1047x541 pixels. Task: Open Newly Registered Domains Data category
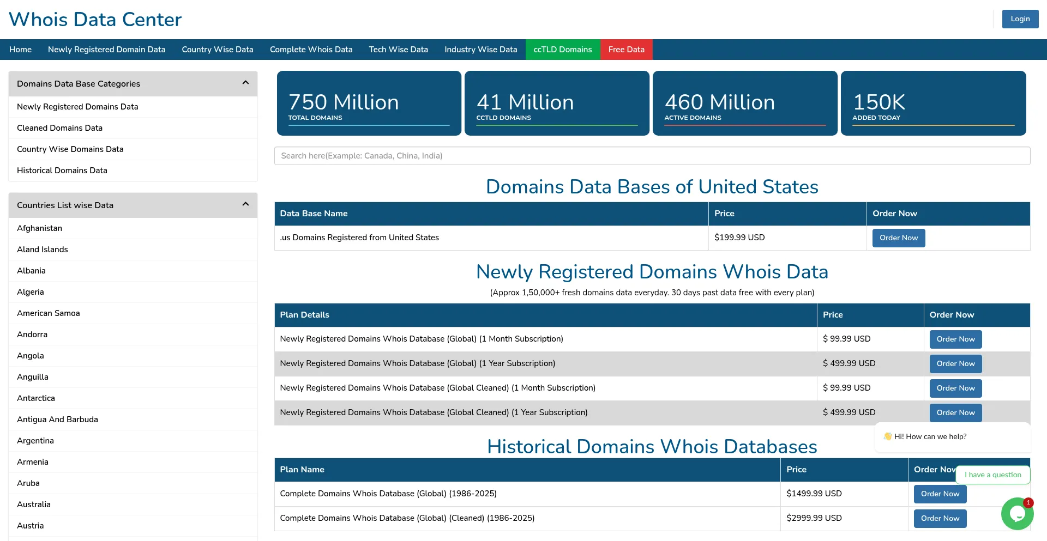[133, 107]
